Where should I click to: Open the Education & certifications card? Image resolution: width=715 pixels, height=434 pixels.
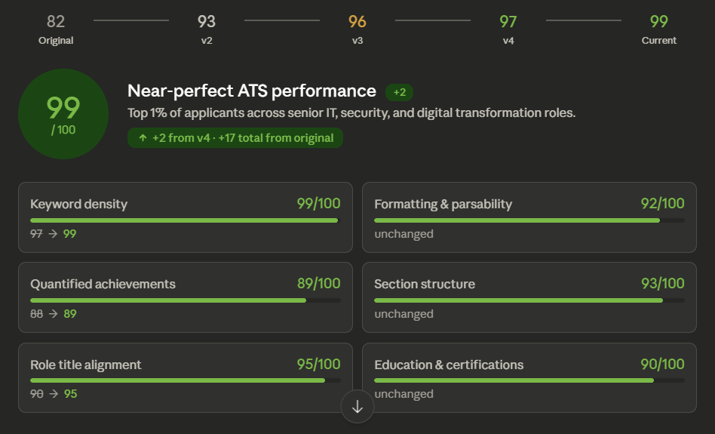(529, 377)
